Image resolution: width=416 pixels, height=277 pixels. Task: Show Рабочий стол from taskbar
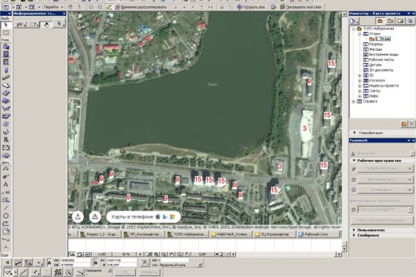(318, 234)
